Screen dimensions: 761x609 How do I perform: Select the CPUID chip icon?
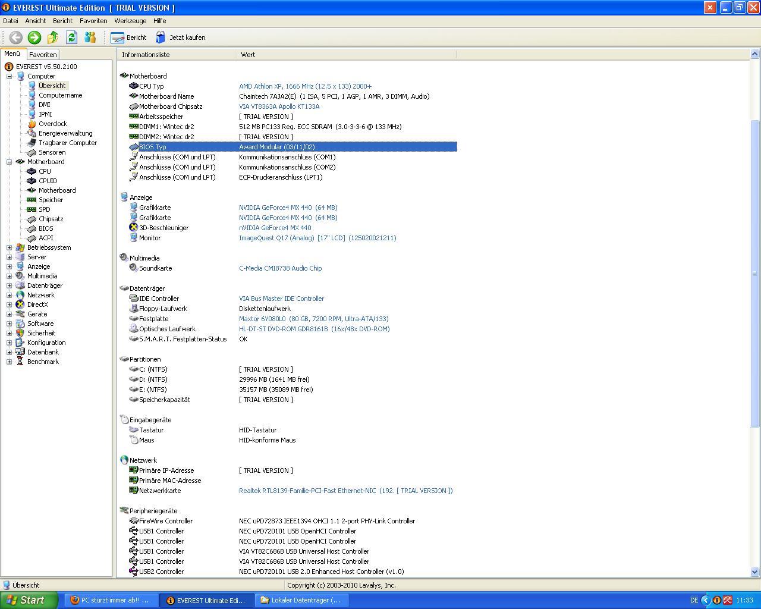coord(32,181)
